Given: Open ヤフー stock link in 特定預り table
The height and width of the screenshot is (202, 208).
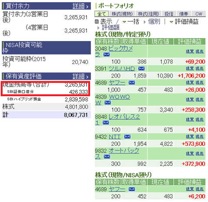Looking at the screenshot, I should click(x=117, y=83).
